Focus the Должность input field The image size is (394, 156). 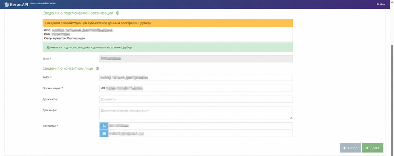coord(196,99)
